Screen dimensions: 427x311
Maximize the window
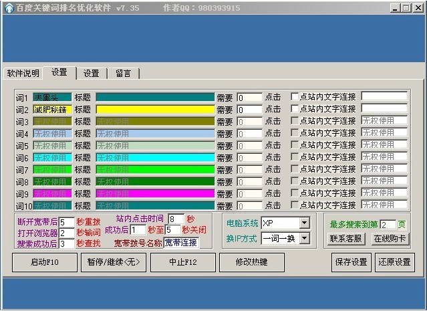pyautogui.click(x=406, y=8)
